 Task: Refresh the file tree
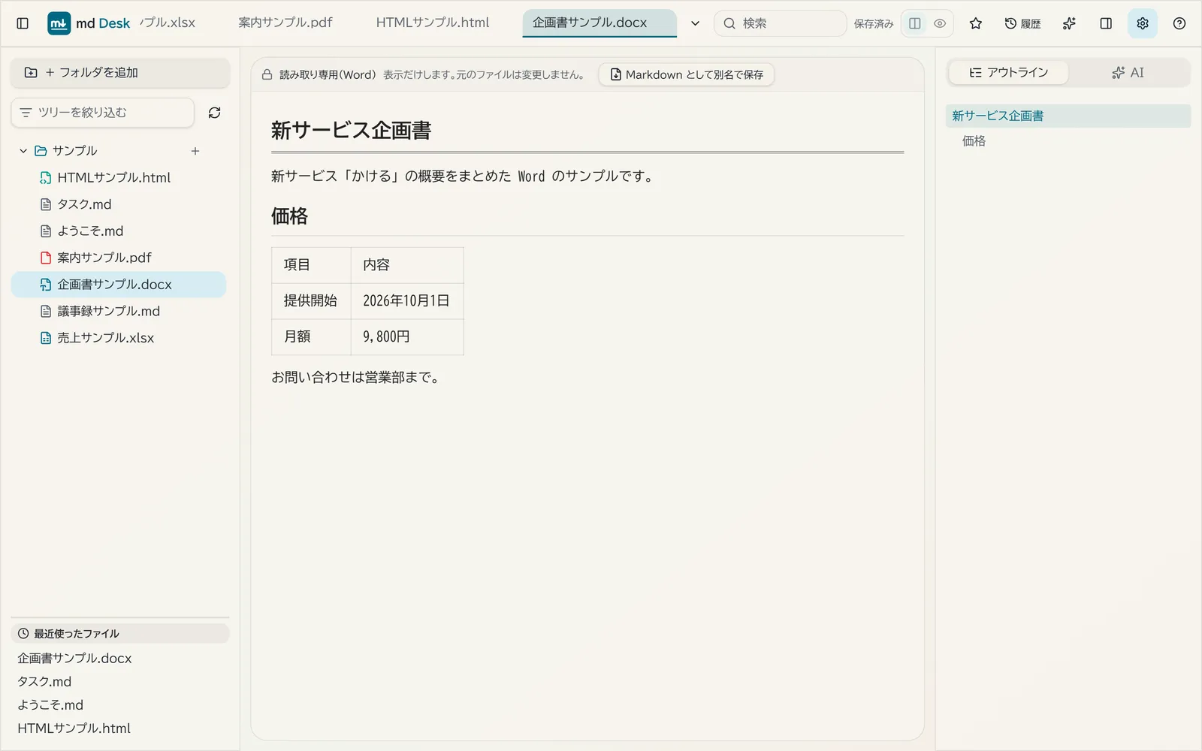click(x=214, y=113)
